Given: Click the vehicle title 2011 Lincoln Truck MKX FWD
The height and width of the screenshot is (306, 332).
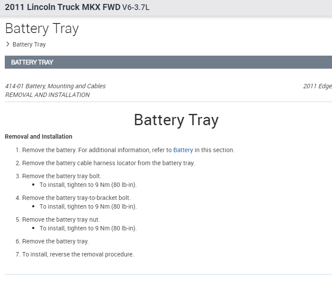Looking at the screenshot, I should (63, 7).
